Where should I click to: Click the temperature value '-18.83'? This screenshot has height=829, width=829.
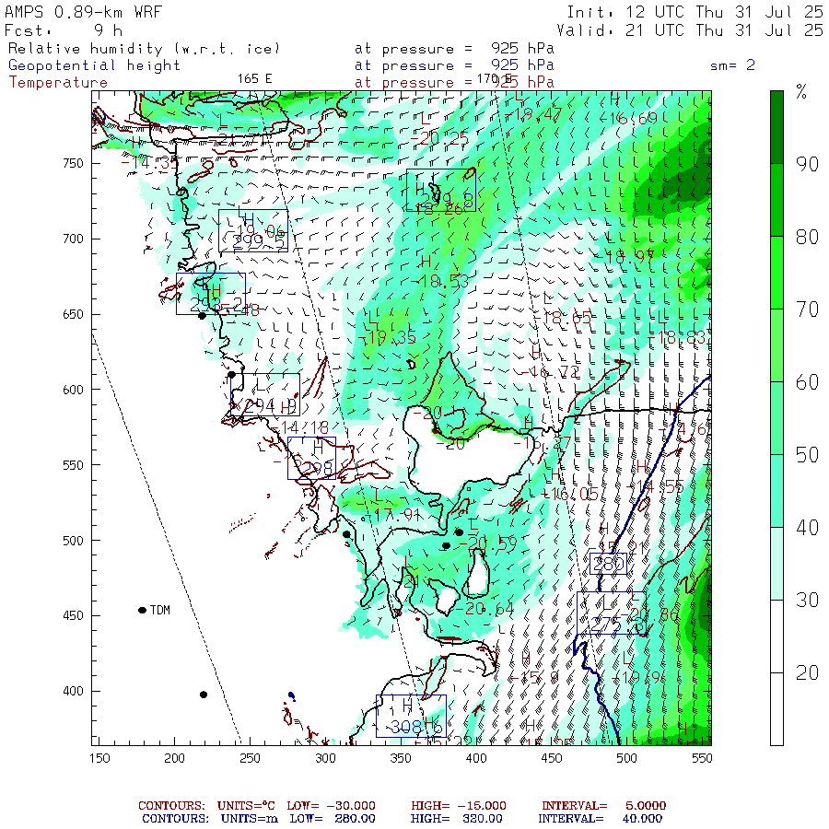coord(677,337)
